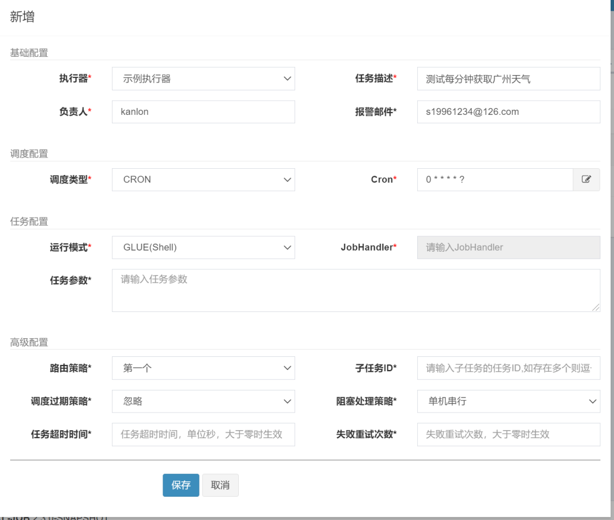Click the JobHandler field label

[368, 247]
